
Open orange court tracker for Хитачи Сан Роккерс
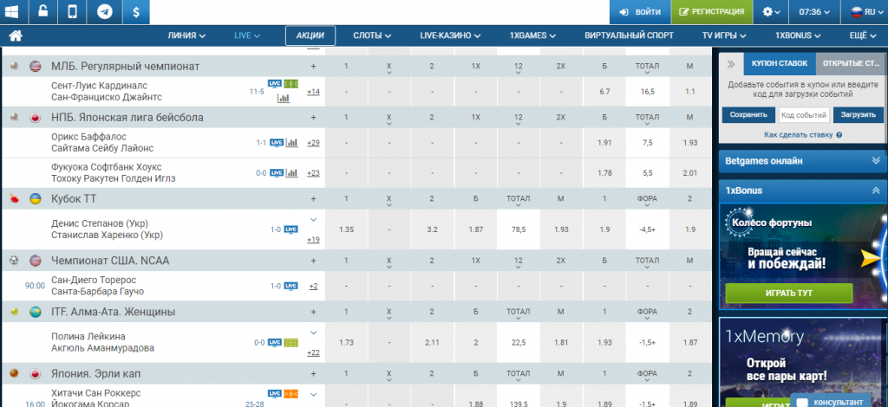291,393
